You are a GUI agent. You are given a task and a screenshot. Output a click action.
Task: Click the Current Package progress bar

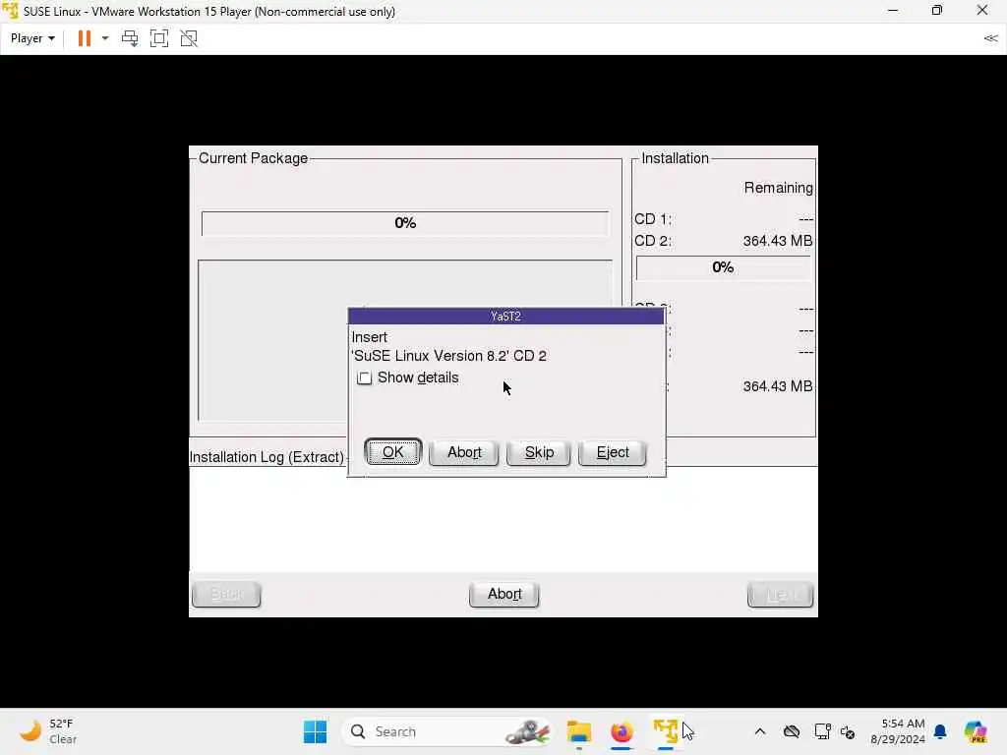405,223
